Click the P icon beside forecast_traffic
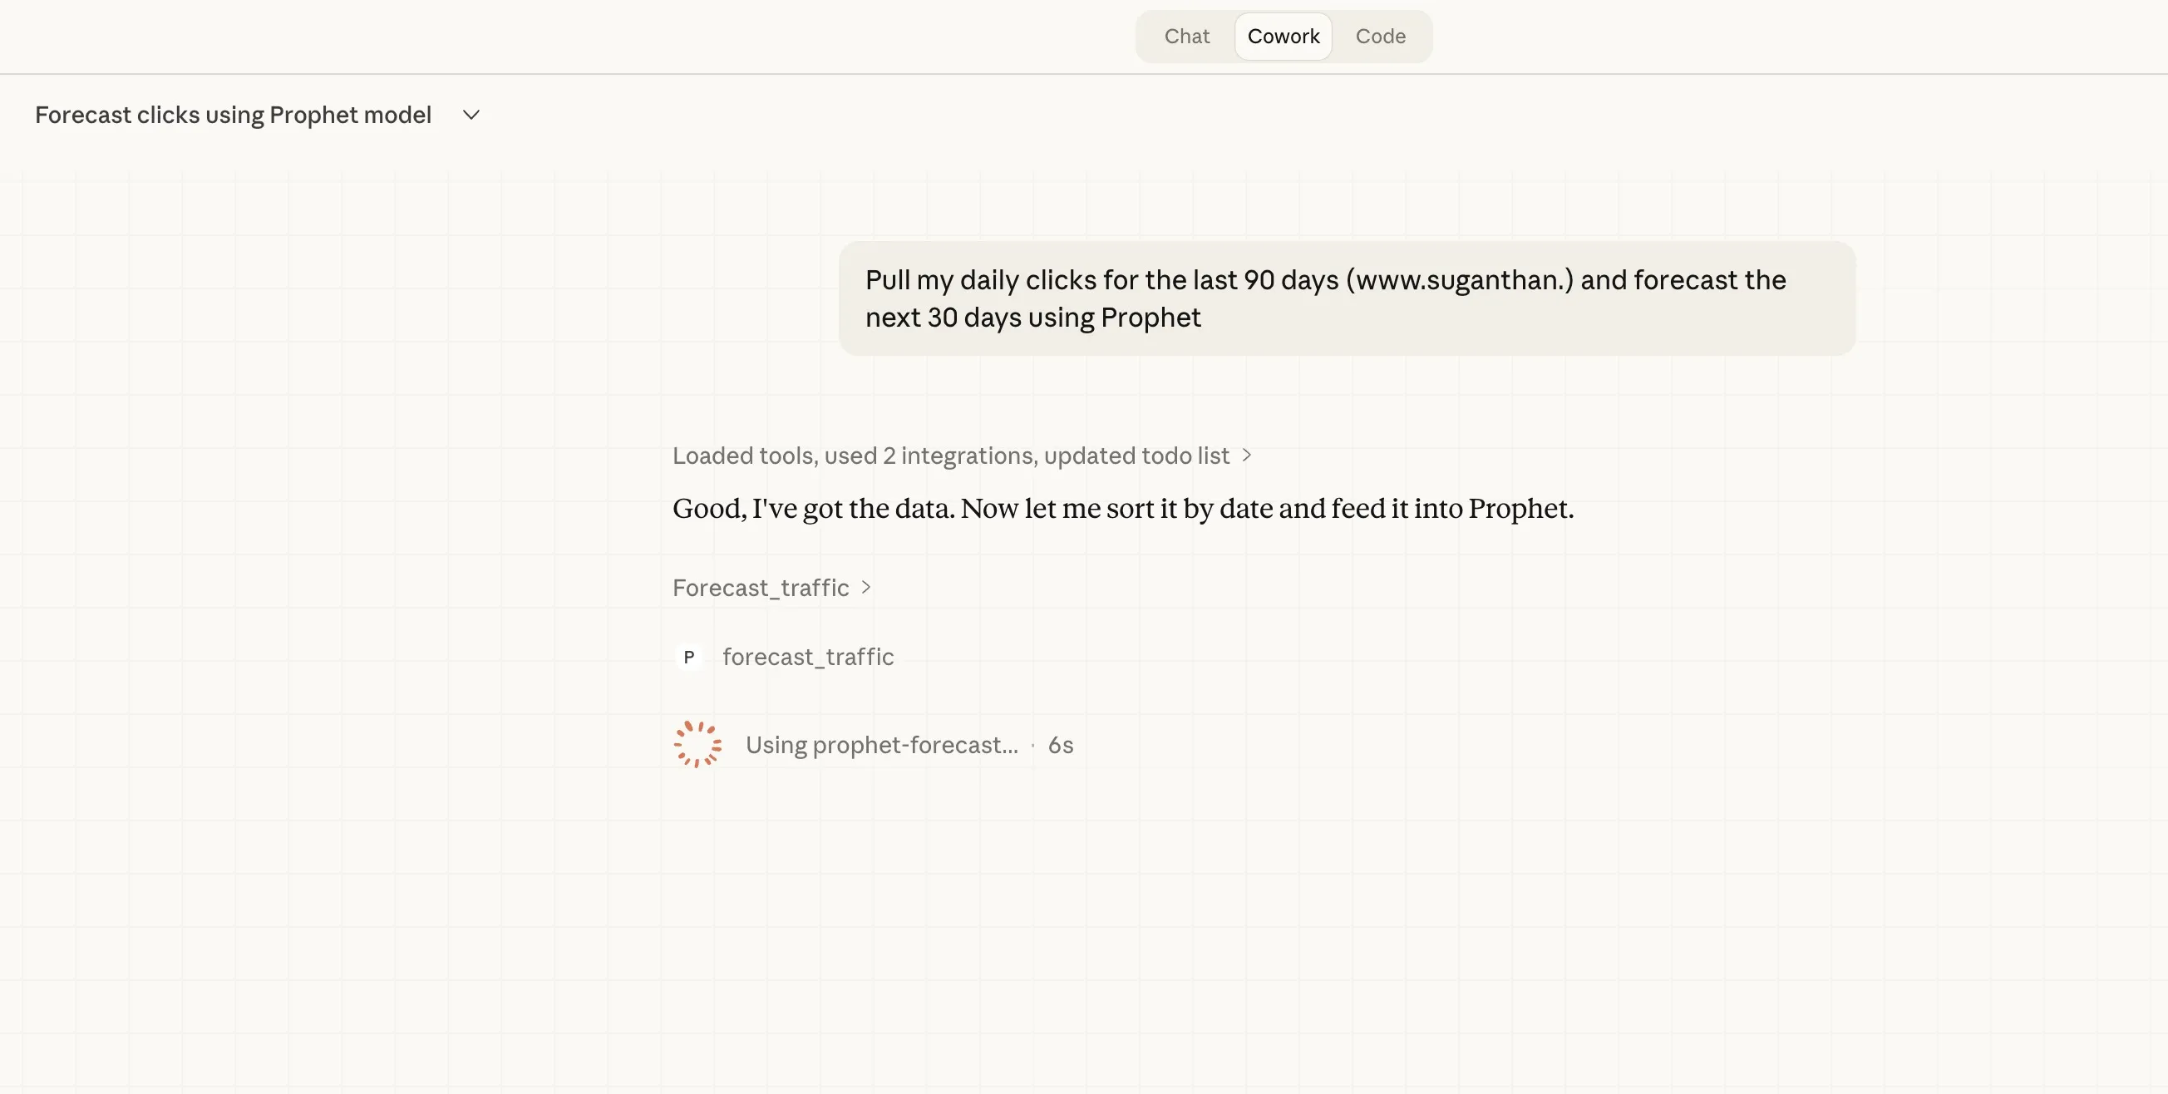 pos(688,657)
